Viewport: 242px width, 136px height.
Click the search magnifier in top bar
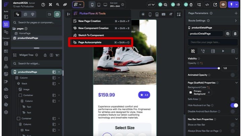click(x=57, y=5)
